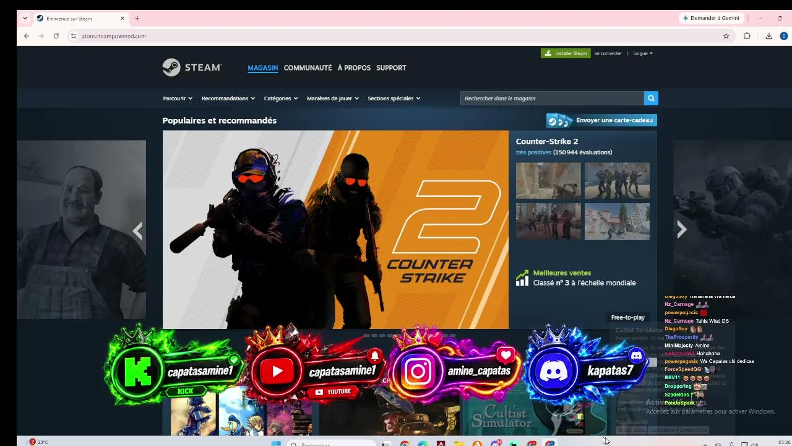Open the langue dropdown
Screen dimensions: 792x446
click(643, 53)
